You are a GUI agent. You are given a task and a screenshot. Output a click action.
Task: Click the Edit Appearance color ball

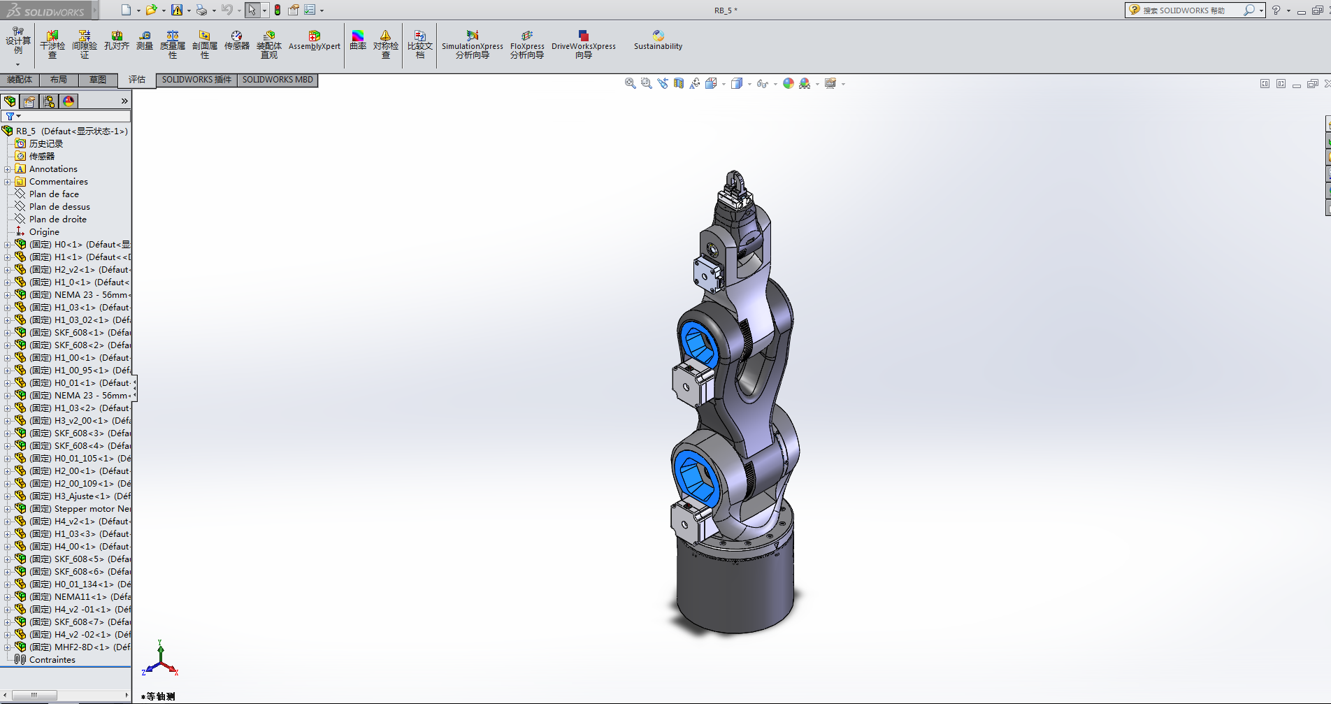[789, 83]
